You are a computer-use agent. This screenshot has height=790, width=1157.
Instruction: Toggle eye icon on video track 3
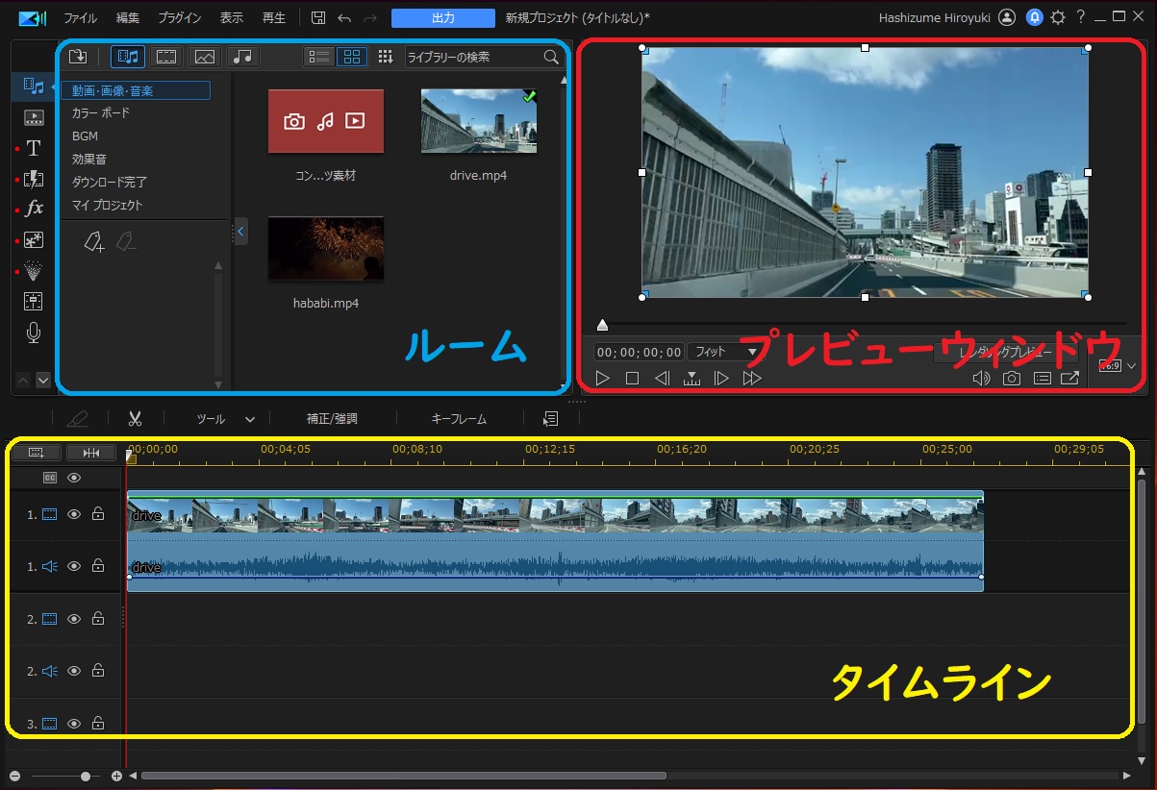click(74, 724)
